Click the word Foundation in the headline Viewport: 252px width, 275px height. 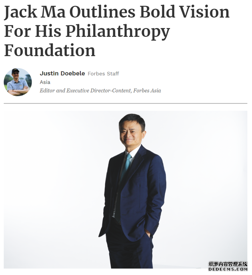click(50, 50)
